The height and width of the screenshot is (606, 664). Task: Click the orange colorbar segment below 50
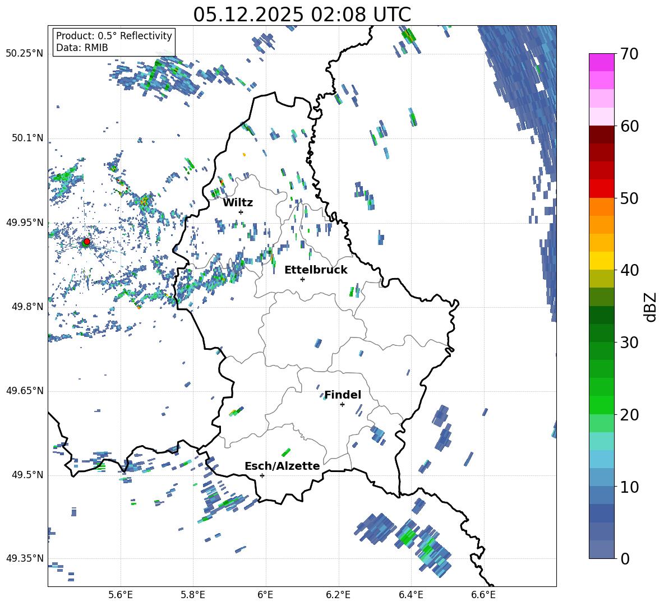coord(601,206)
